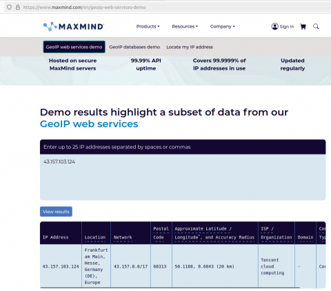Click the results table horizontal scrollbar

pos(170,288)
